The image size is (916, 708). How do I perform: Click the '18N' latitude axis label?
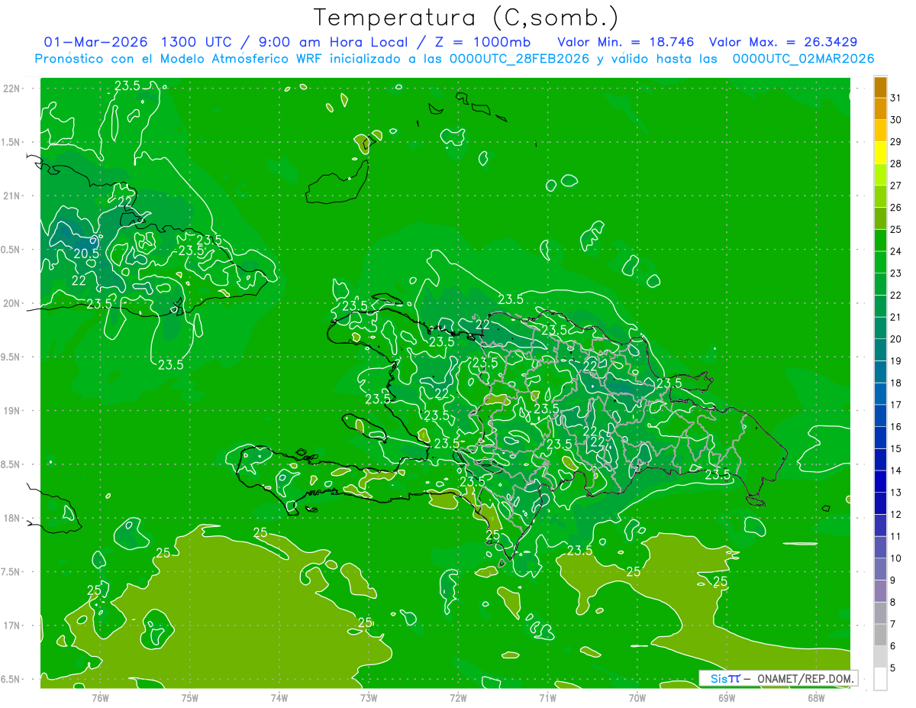(11, 519)
